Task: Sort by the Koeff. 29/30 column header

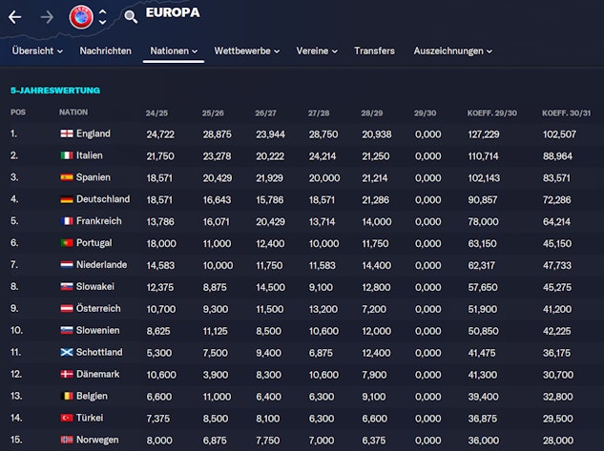Action: coord(492,112)
